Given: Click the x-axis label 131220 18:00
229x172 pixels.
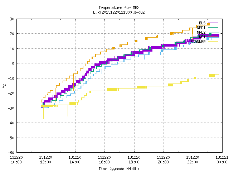Looking at the screenshot, I should [134, 160].
